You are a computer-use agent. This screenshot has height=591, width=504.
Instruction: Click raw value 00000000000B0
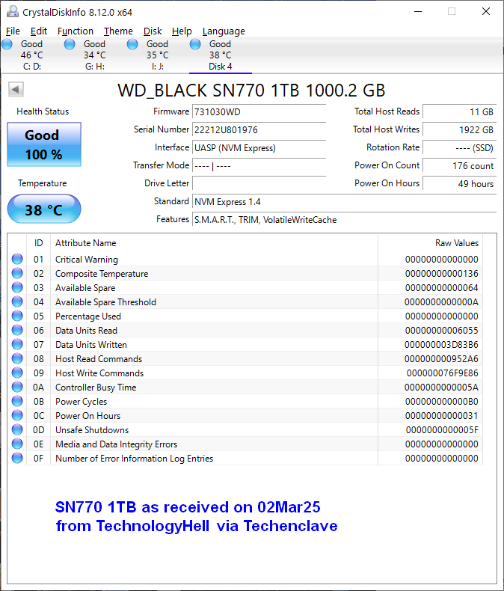click(x=441, y=402)
